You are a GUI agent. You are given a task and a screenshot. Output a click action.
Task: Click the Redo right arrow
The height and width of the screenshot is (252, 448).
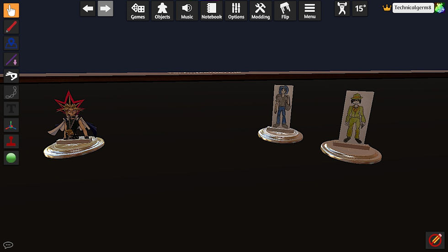106,9
